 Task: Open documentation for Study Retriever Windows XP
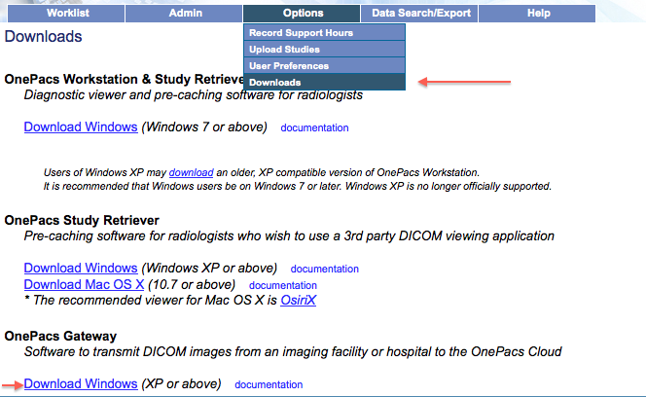click(x=324, y=269)
